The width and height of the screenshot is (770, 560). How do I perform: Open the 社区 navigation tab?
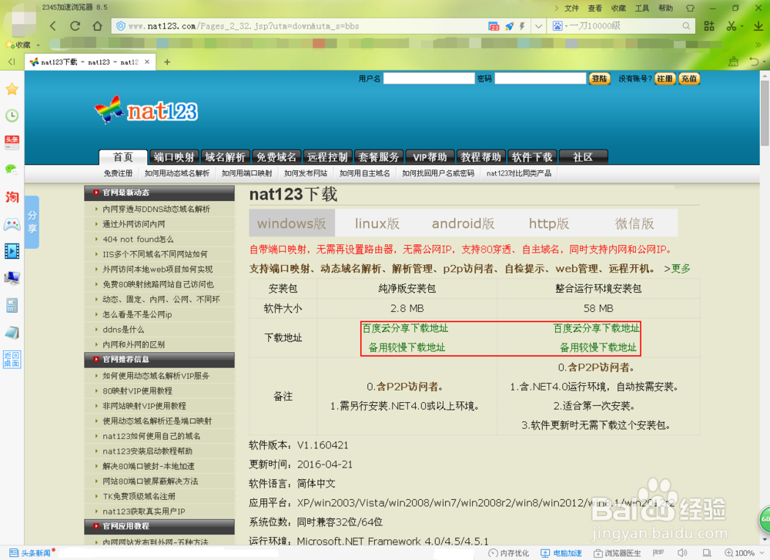tap(583, 157)
